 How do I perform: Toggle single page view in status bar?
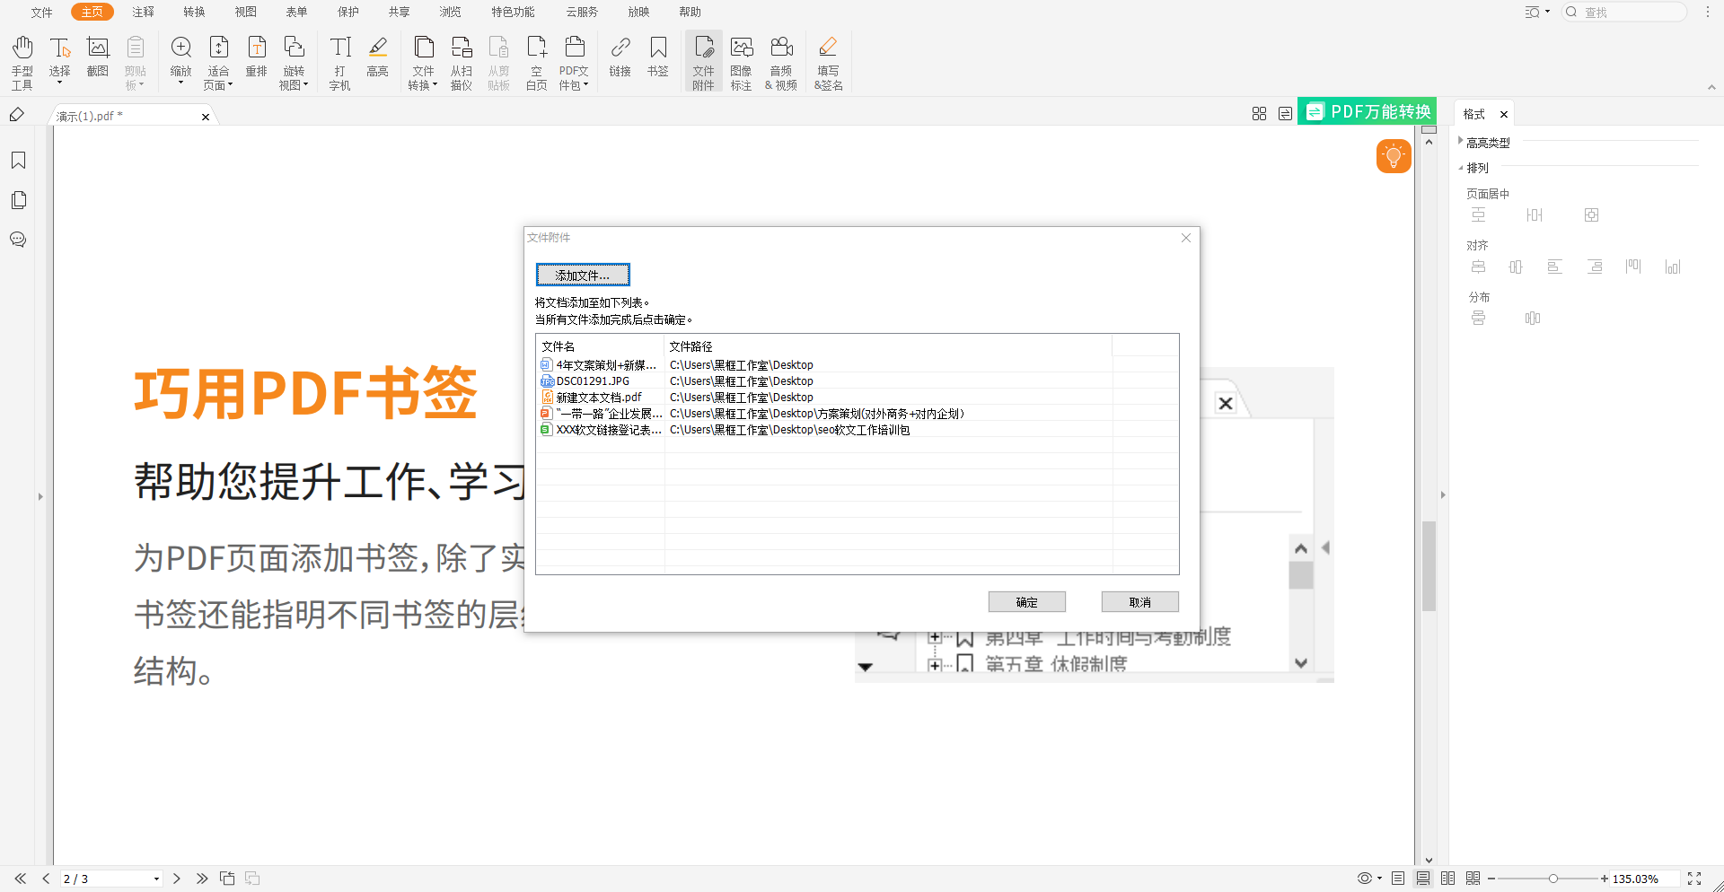[1398, 879]
